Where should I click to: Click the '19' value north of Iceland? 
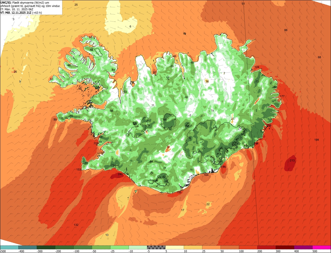coord(184,34)
